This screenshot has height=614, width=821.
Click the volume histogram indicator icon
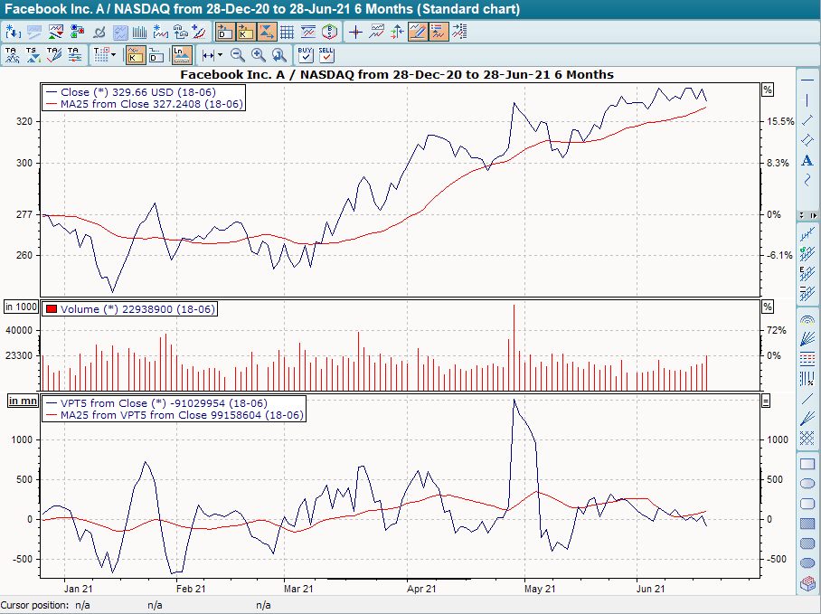click(138, 30)
